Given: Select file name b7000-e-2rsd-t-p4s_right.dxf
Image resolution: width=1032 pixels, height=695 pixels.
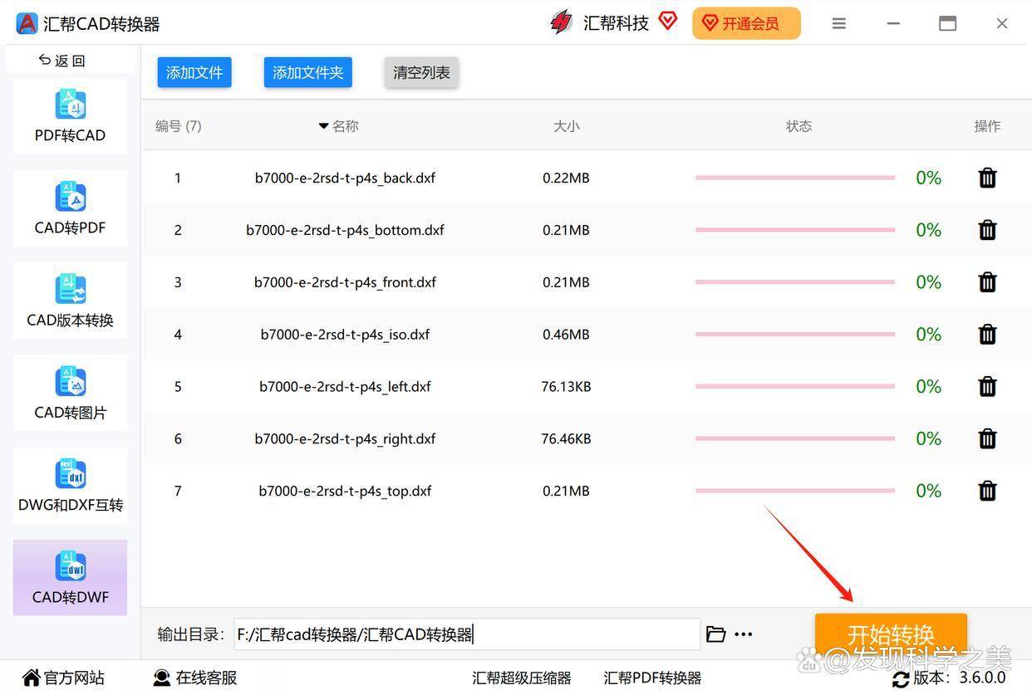Looking at the screenshot, I should click(x=345, y=438).
